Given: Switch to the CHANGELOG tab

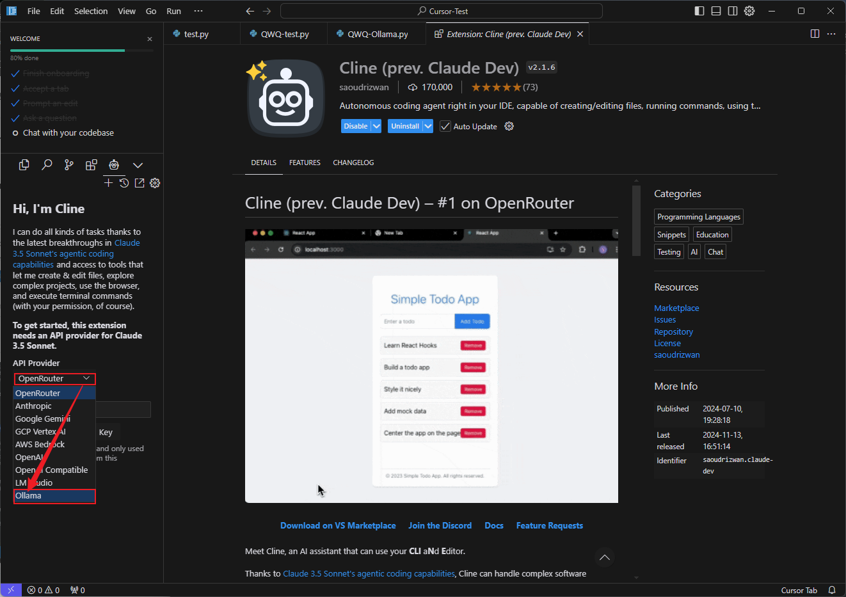Looking at the screenshot, I should click(353, 163).
